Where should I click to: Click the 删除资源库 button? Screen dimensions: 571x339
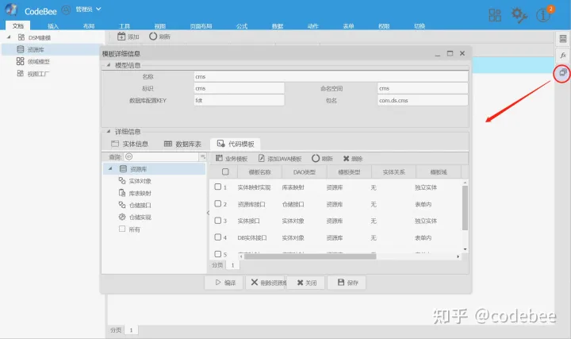point(266,283)
